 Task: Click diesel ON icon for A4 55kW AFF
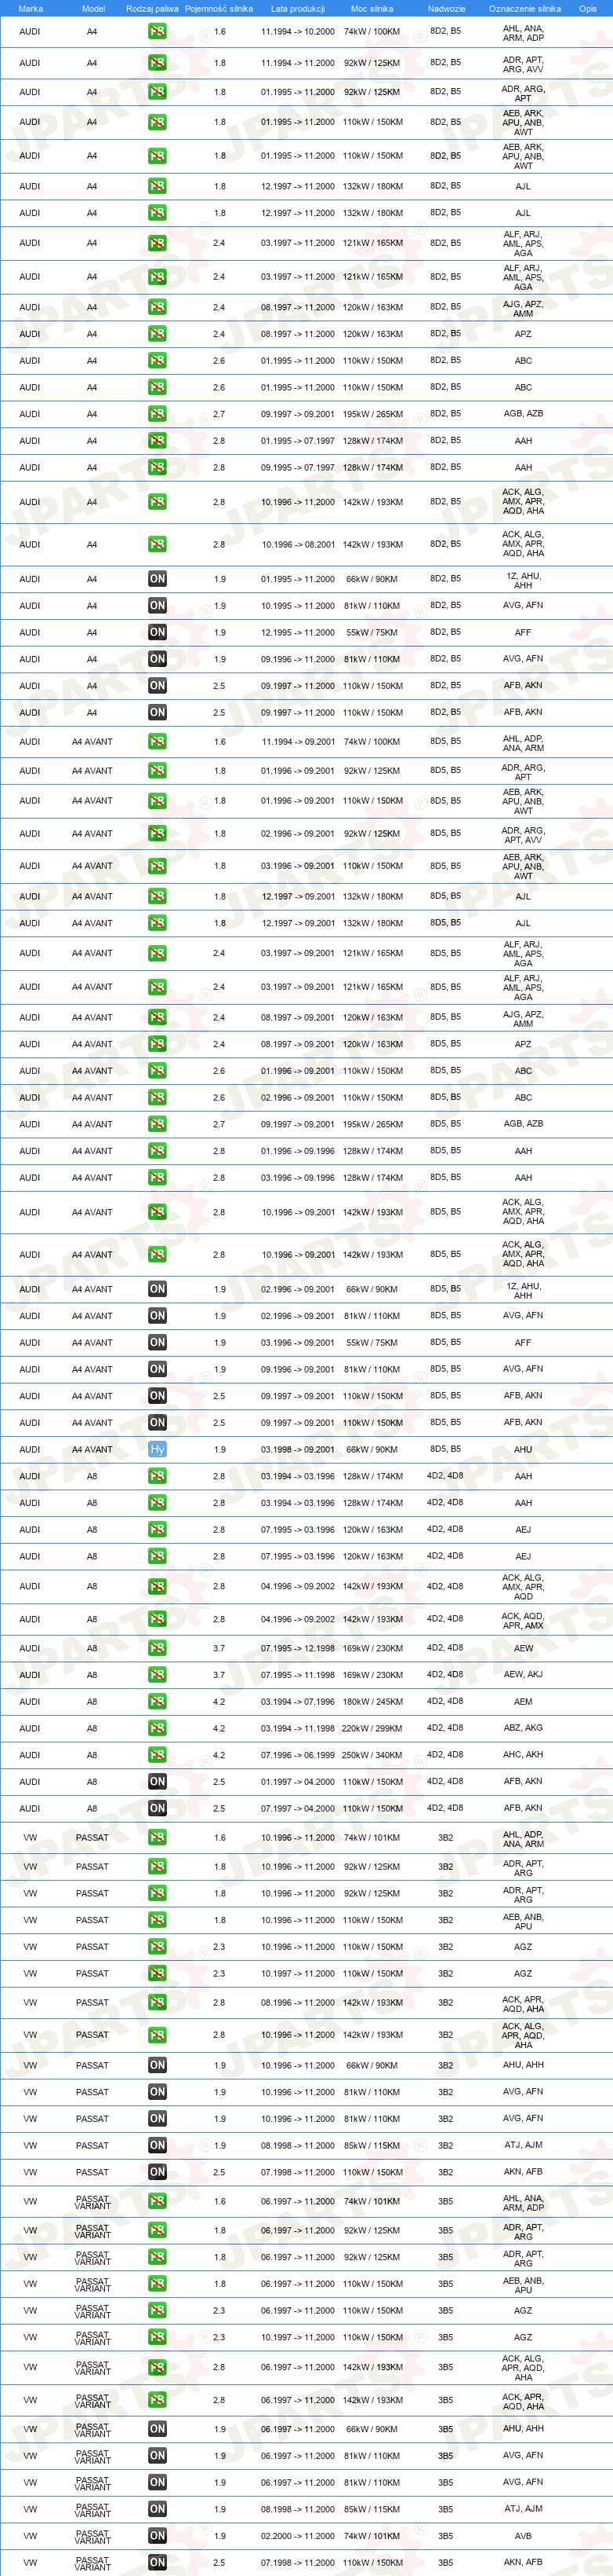157,633
